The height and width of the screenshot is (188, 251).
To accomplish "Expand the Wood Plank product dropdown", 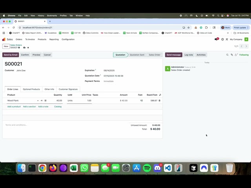I will click(38, 101).
